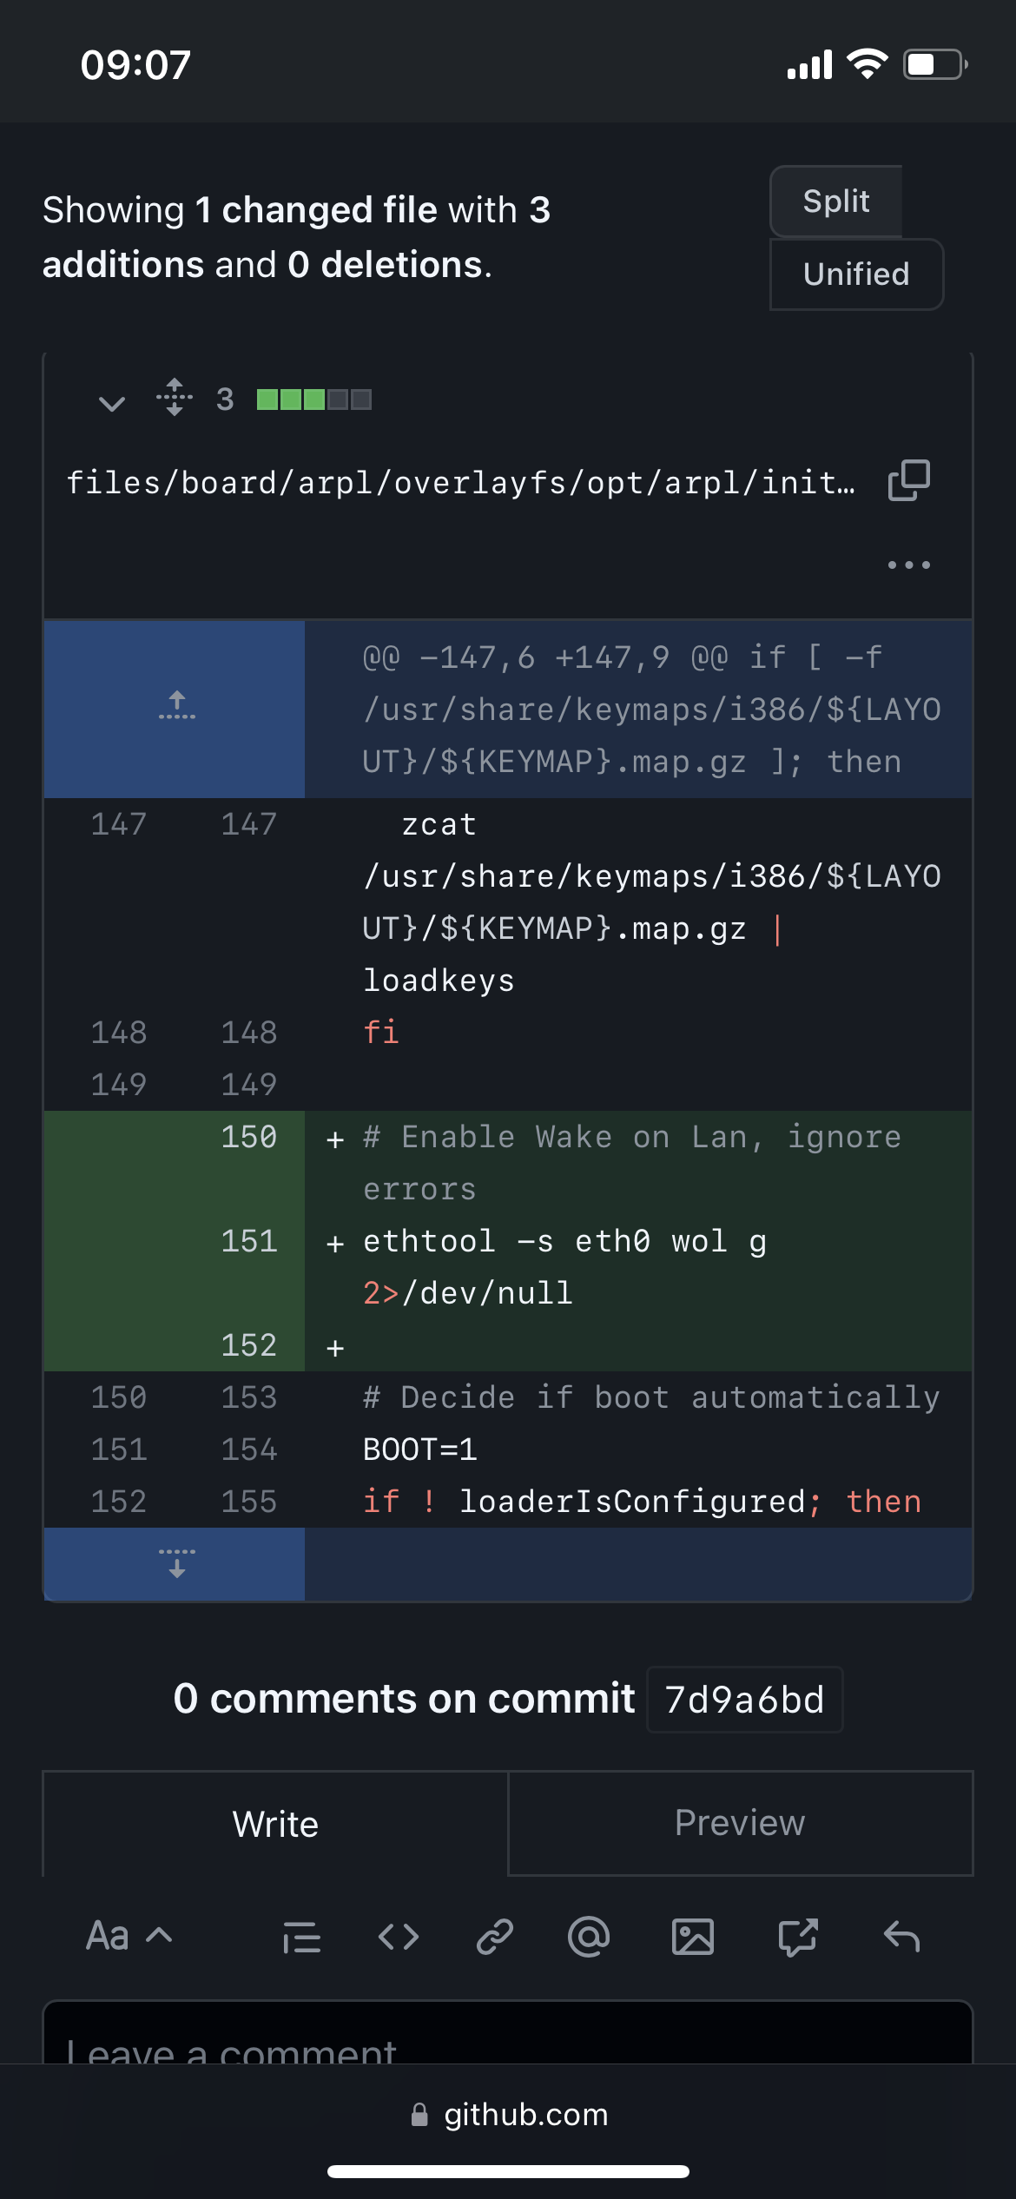Switch to Unified diff view
The image size is (1016, 2199).
(856, 274)
